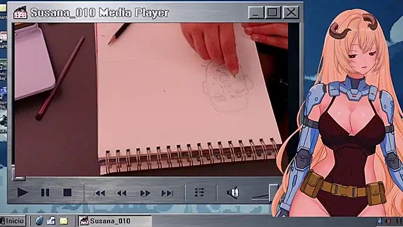Skip to previous track

point(99,193)
